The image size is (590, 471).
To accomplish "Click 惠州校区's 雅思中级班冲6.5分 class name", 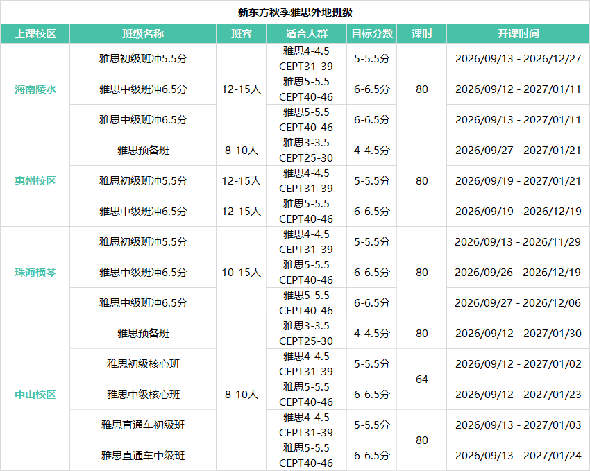I will click(143, 212).
